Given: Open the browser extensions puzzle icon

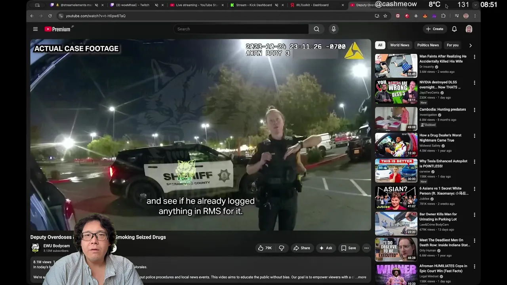Looking at the screenshot, I should coord(443,16).
